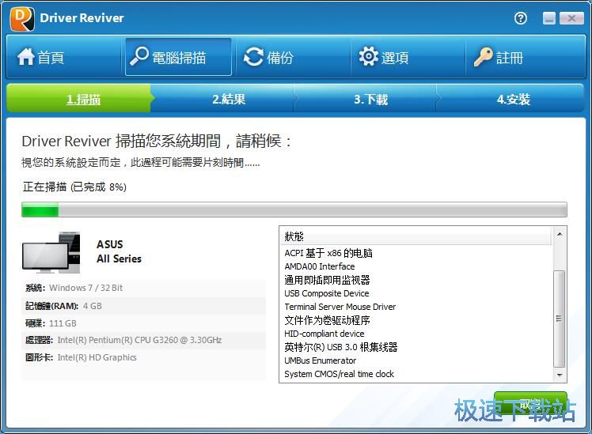The image size is (592, 434).
Task: Select '文件作为卷驱动程序' row
Action: tap(416, 320)
